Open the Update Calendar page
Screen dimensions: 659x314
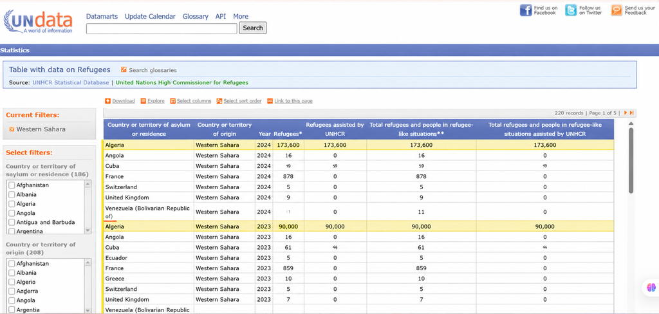coord(150,16)
